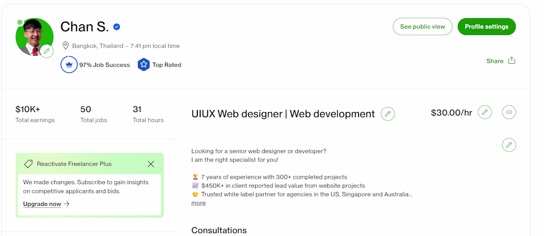
Task: Click the Job Success crown badge icon
Action: coord(69,65)
